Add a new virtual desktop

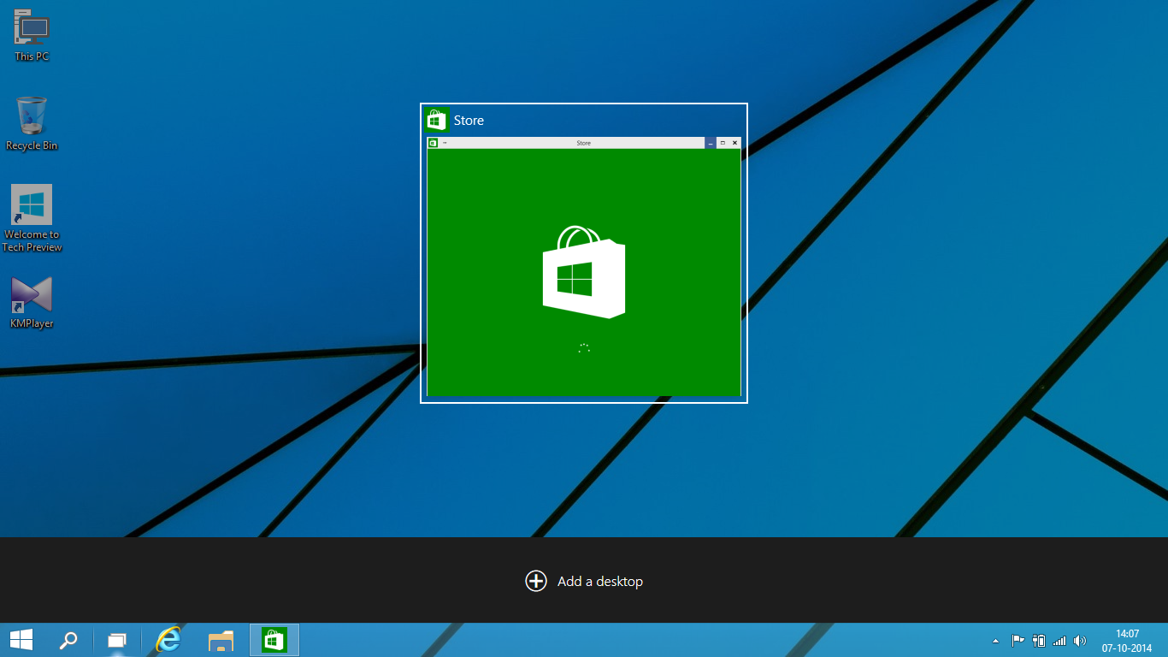(x=584, y=582)
